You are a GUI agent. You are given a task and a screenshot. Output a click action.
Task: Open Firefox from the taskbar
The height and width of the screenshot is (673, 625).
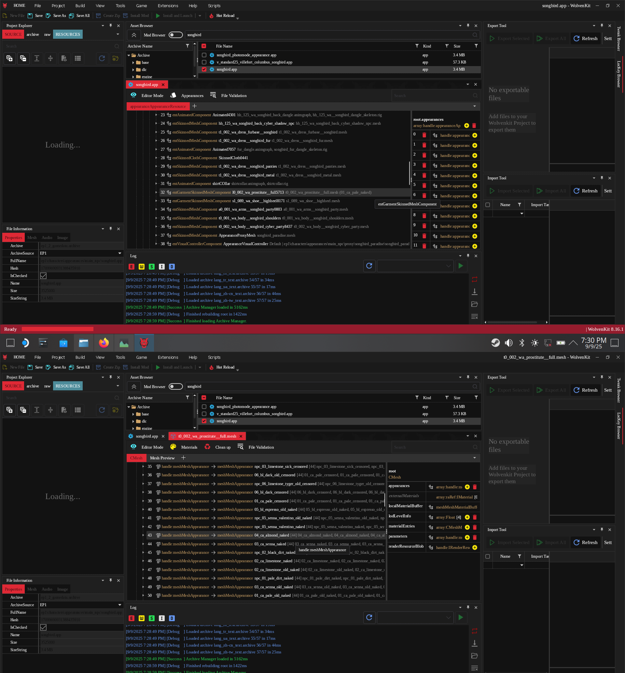pyautogui.click(x=104, y=343)
